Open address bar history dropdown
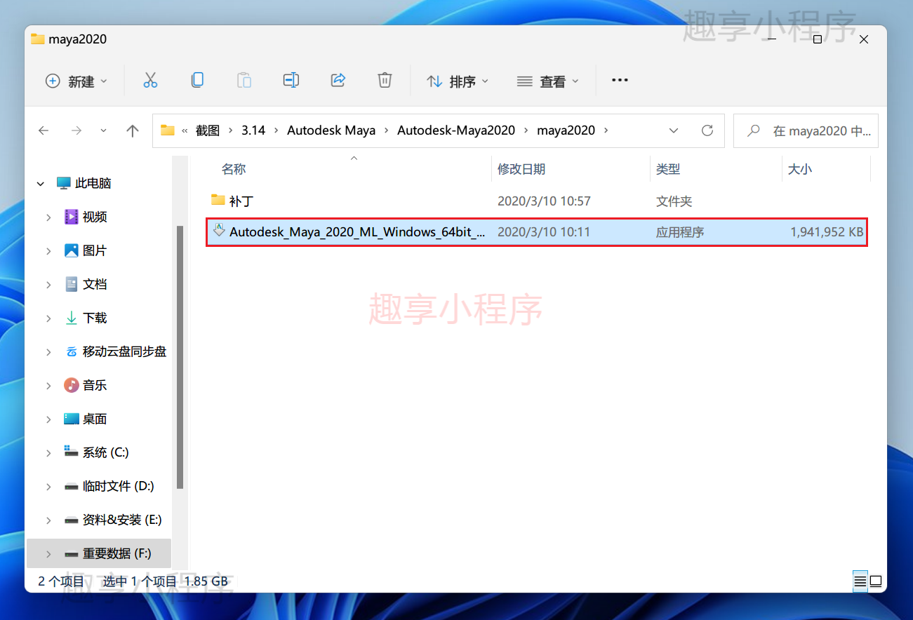Image resolution: width=913 pixels, height=620 pixels. (674, 130)
